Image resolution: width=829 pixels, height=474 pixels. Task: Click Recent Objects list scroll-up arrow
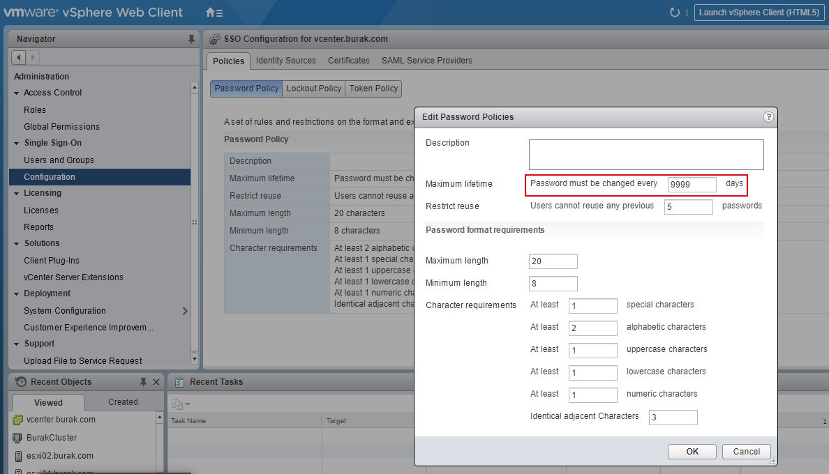click(160, 418)
